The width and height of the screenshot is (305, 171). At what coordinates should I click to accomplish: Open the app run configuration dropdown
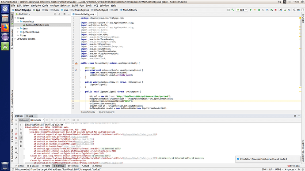coord(242,10)
